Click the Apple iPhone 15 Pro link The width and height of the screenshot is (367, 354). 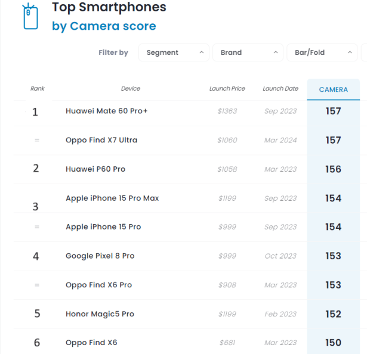103,227
